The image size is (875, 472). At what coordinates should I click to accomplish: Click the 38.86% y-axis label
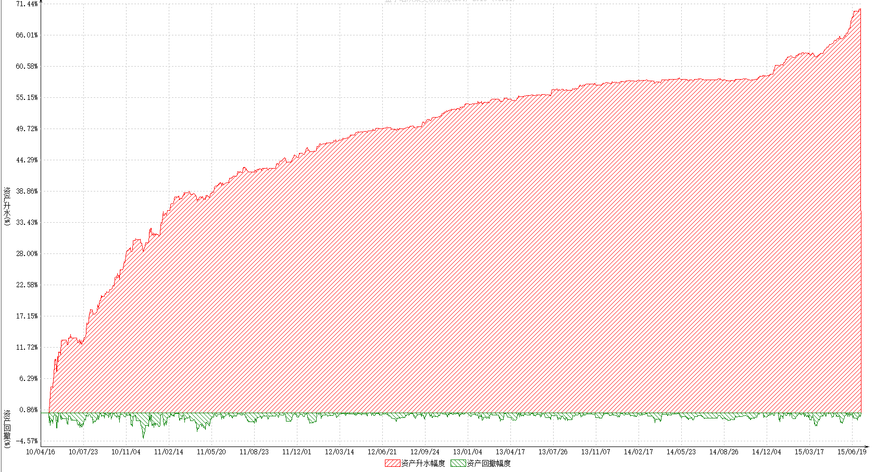click(x=27, y=191)
